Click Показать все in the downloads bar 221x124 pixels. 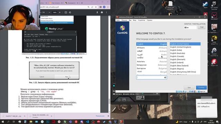point(100,116)
